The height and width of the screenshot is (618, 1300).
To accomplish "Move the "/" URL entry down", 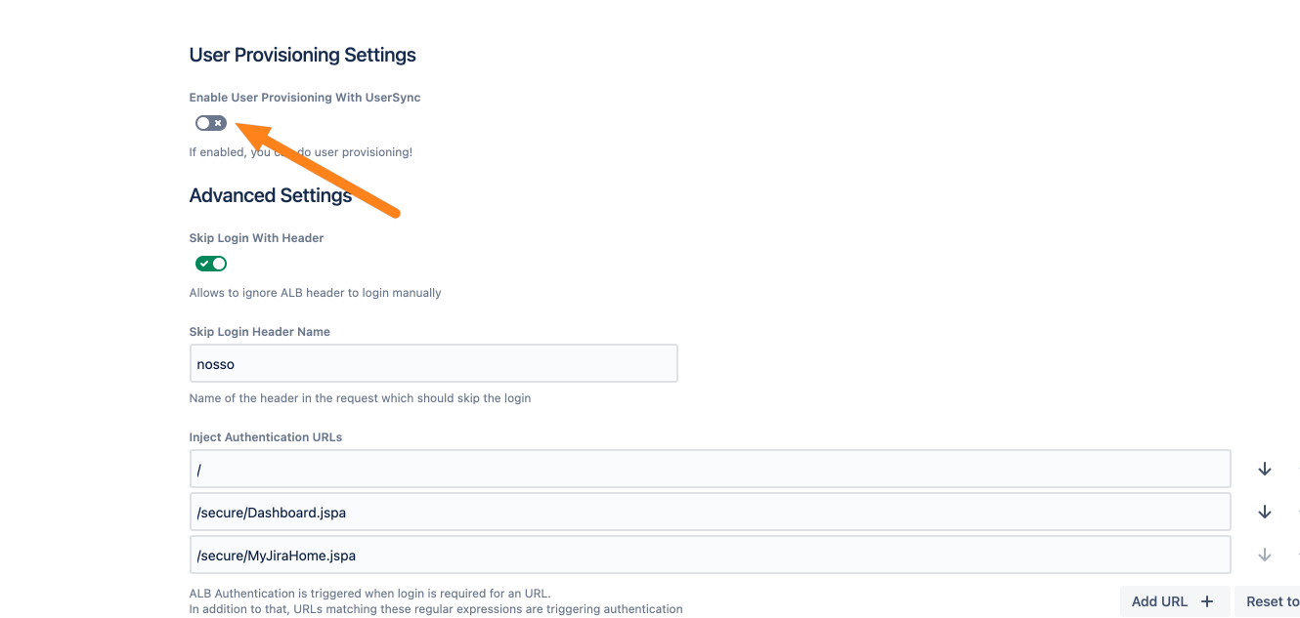I will click(1264, 469).
